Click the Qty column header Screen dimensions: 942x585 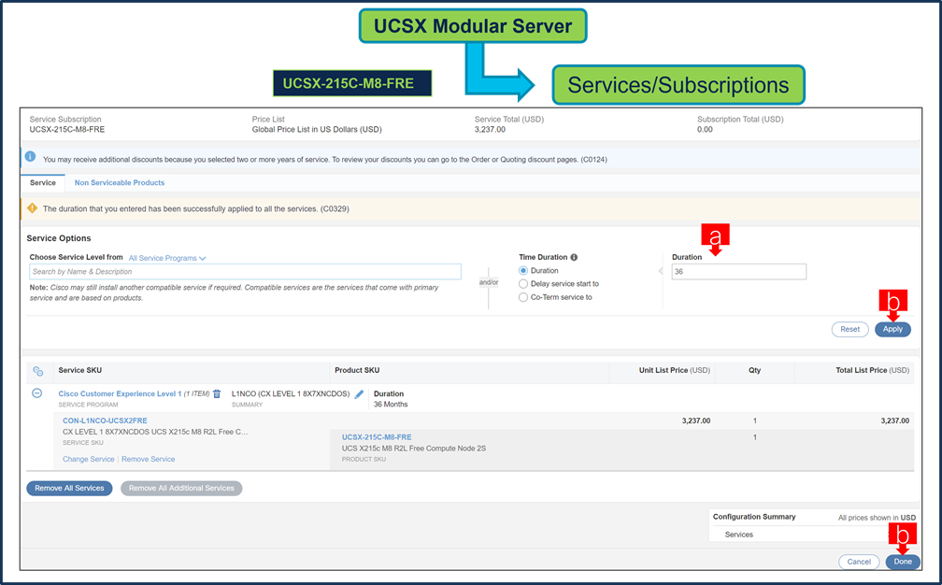pos(754,371)
